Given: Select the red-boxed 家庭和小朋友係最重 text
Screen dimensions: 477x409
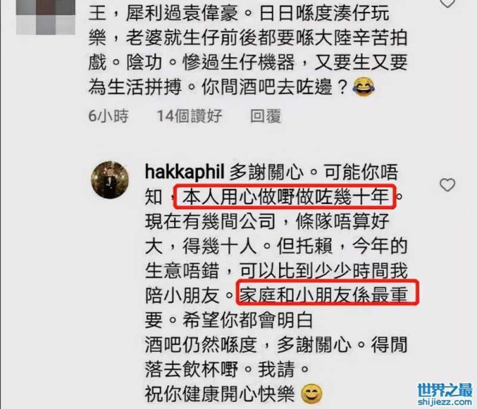Looking at the screenshot, I should (327, 293).
